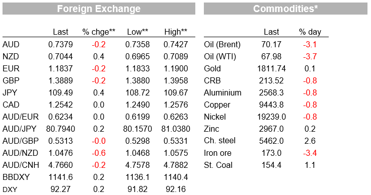This screenshot has width=371, height=195.
Task: Select the AUD/CNH row label
Action: [21, 165]
